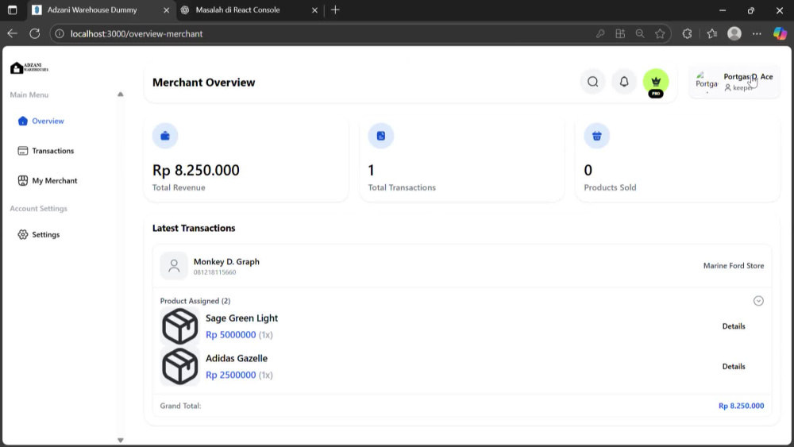
Task: Open notifications bell icon
Action: (624, 82)
